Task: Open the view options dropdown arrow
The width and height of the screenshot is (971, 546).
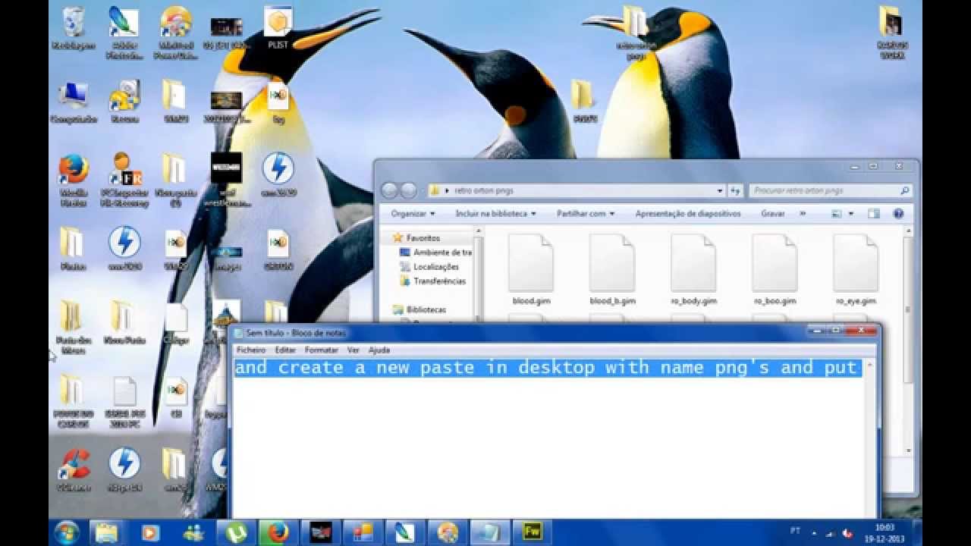Action: (x=851, y=214)
